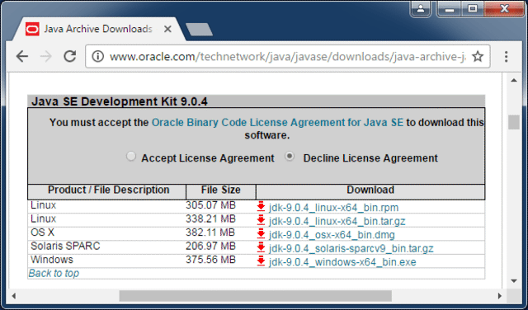The image size is (528, 310).
Task: Select Accept License Agreement radio button
Action: point(131,157)
